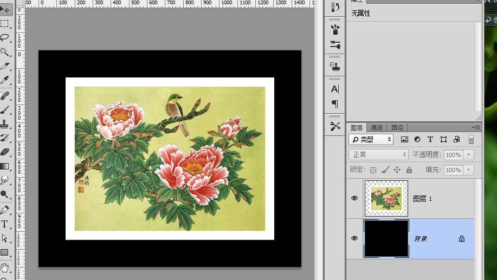The height and width of the screenshot is (280, 497).
Task: Select the Lasso tool
Action: [5, 37]
